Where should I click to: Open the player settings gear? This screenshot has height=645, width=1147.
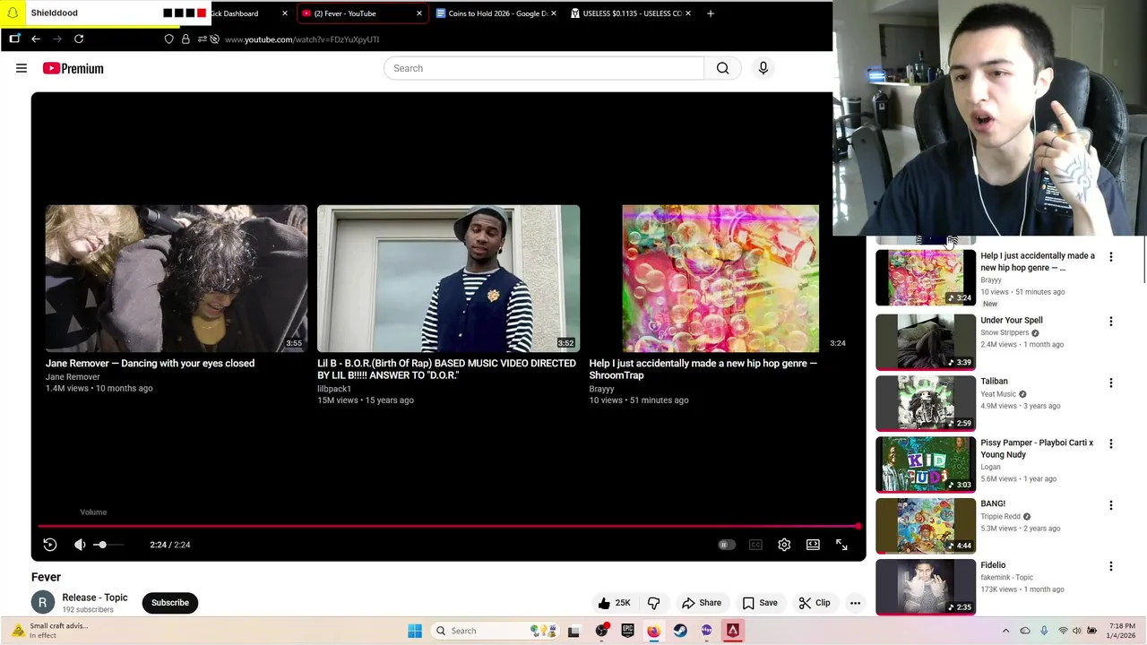click(x=784, y=545)
